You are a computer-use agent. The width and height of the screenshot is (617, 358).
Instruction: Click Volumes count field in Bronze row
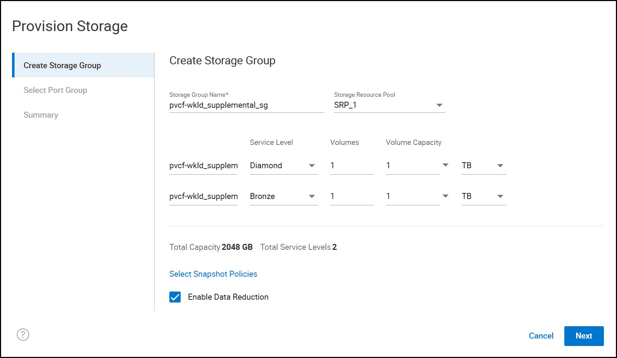[352, 196]
